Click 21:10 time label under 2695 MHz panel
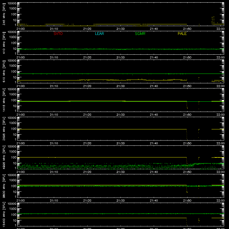229x229 pixels. (x=54, y=143)
